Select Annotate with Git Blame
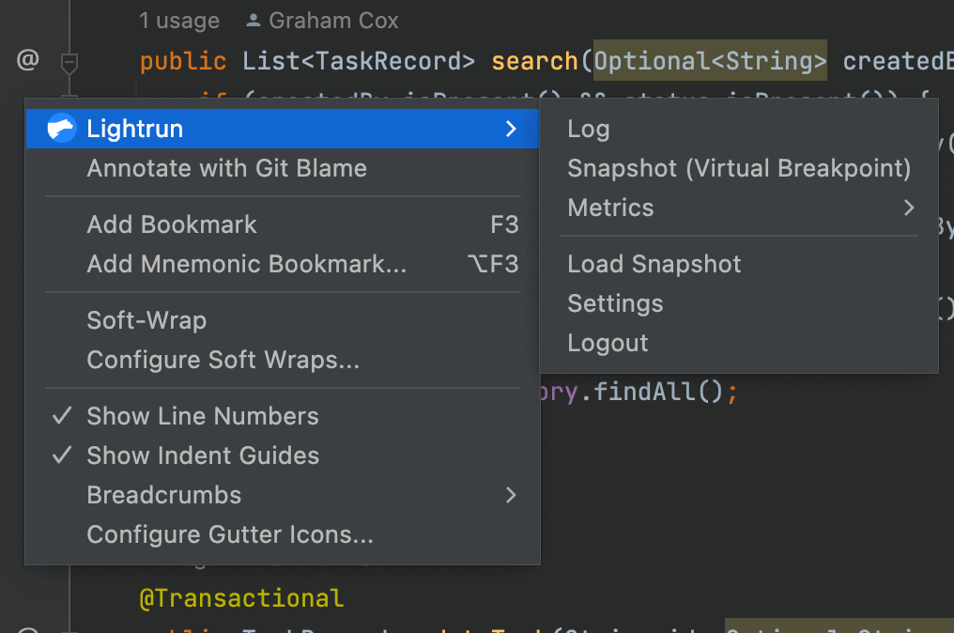 [x=283, y=169]
